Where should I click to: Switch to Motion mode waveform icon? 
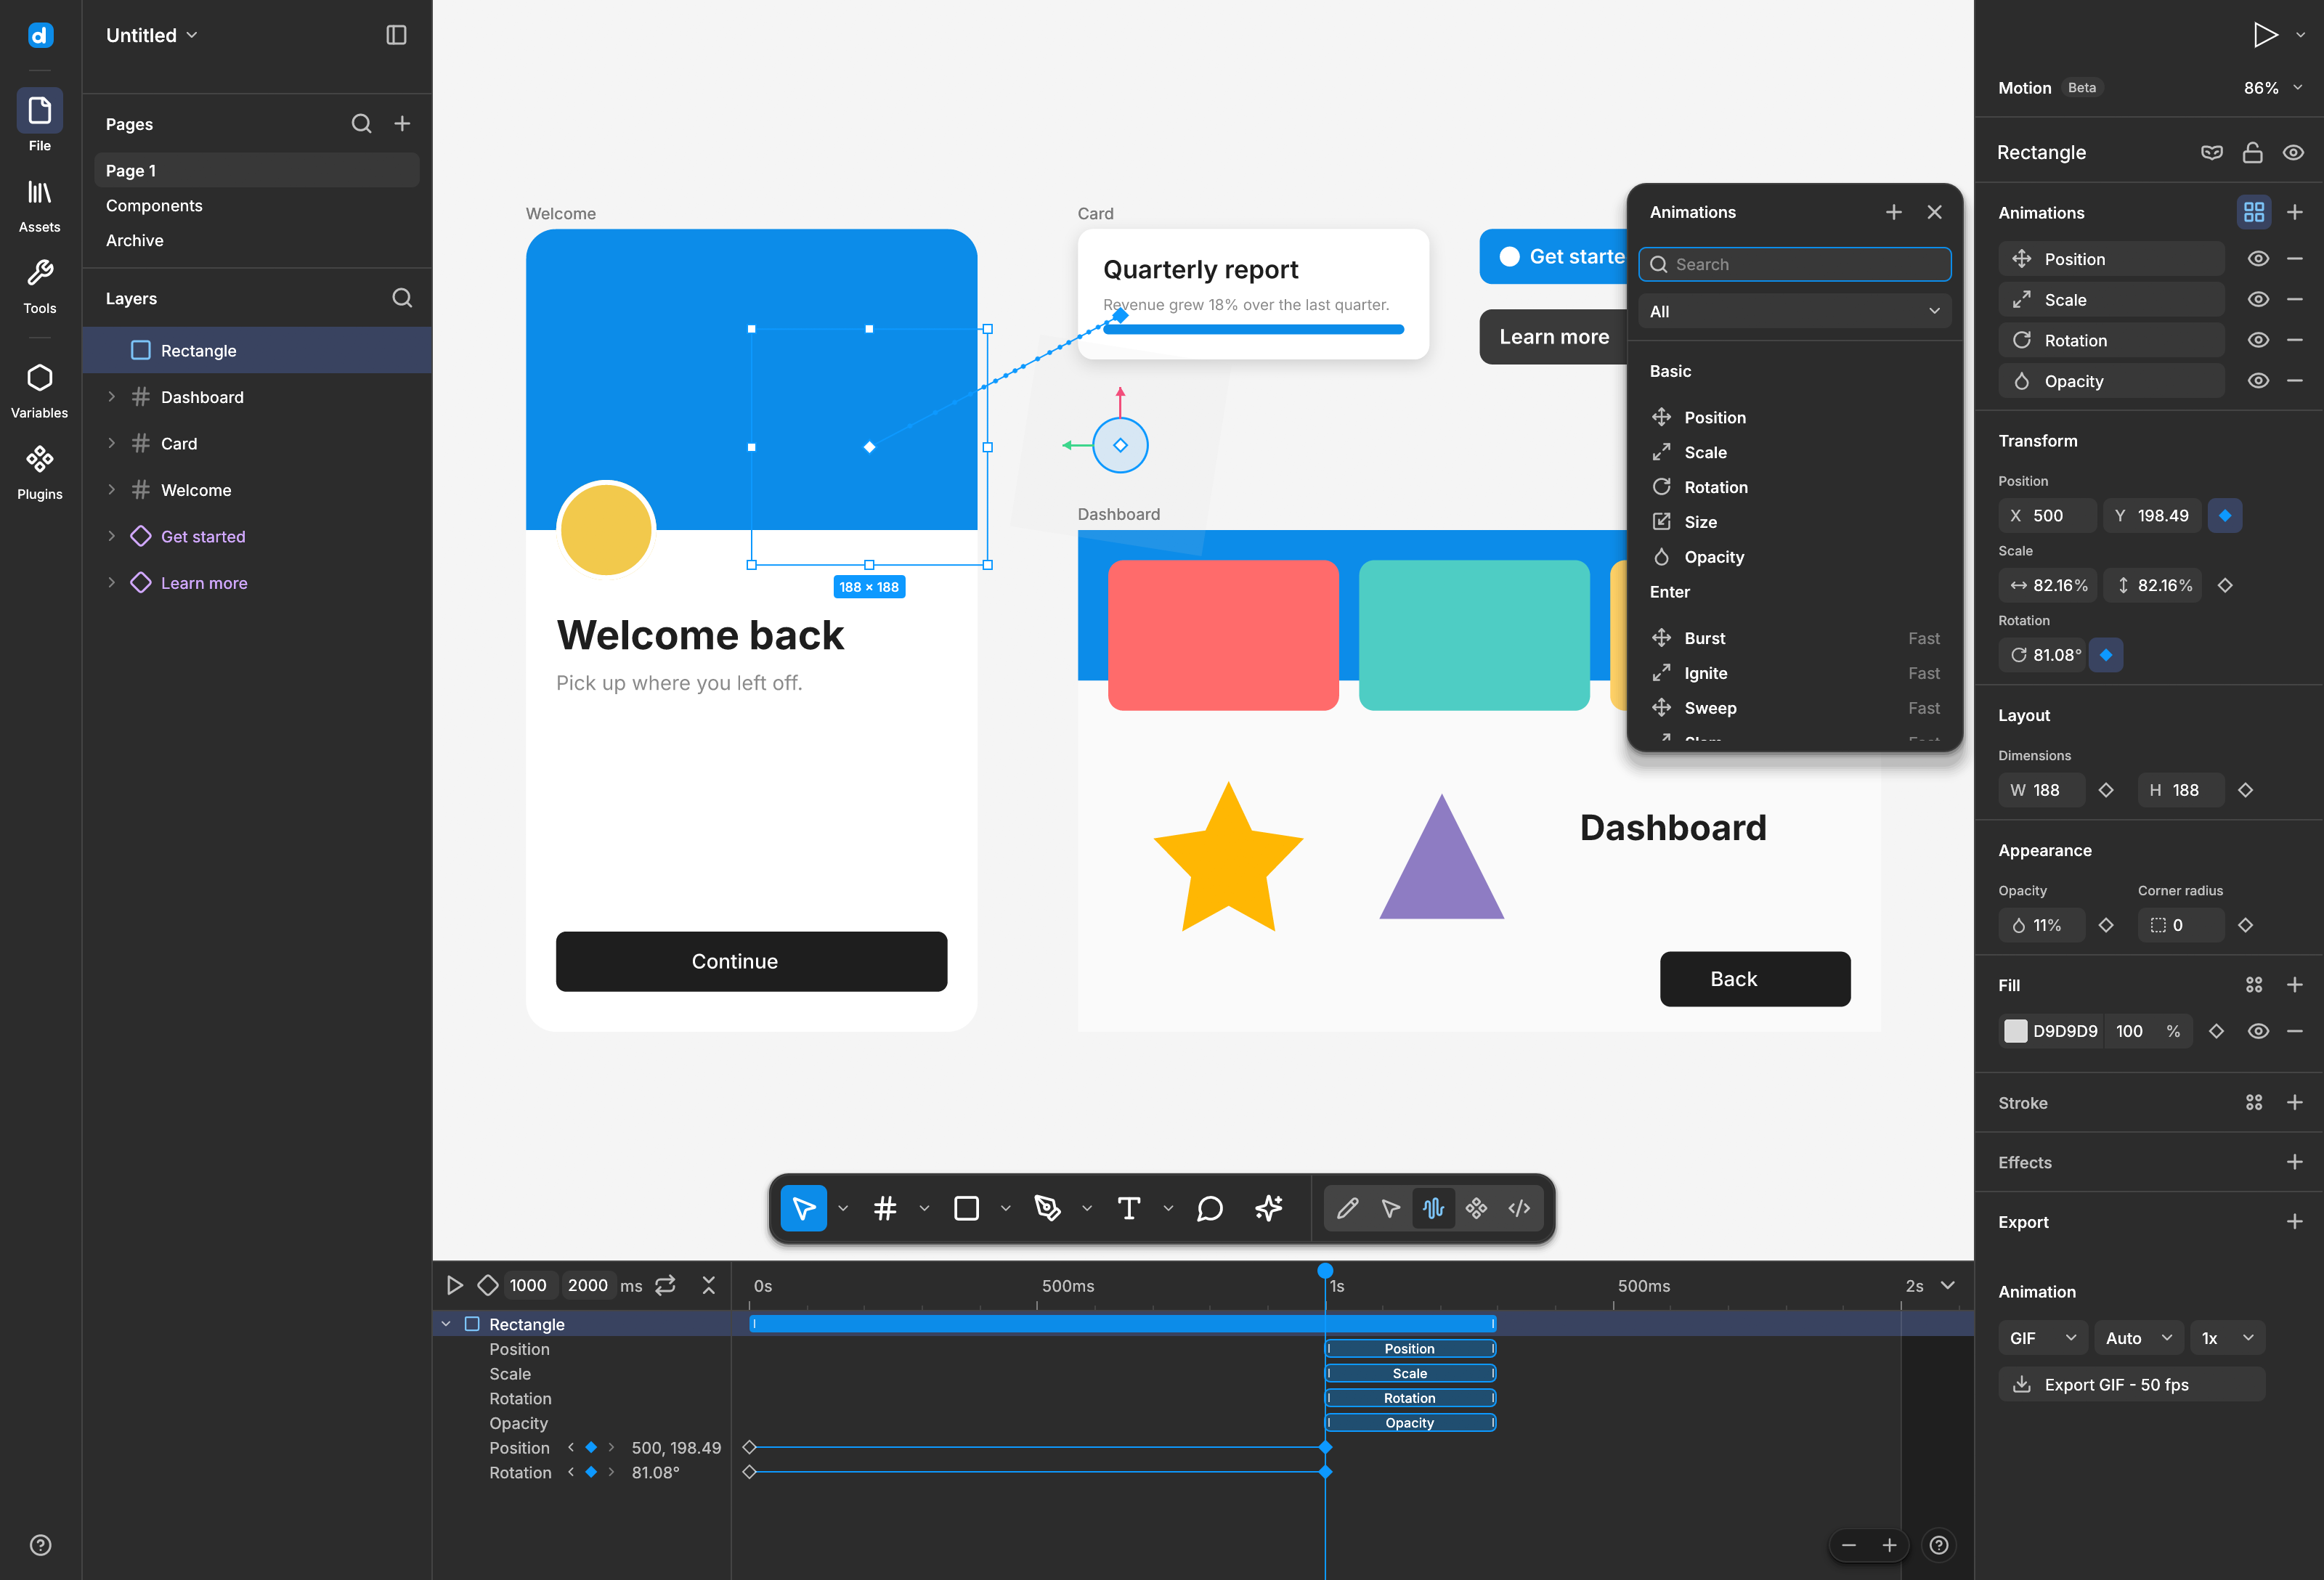pyautogui.click(x=1433, y=1208)
